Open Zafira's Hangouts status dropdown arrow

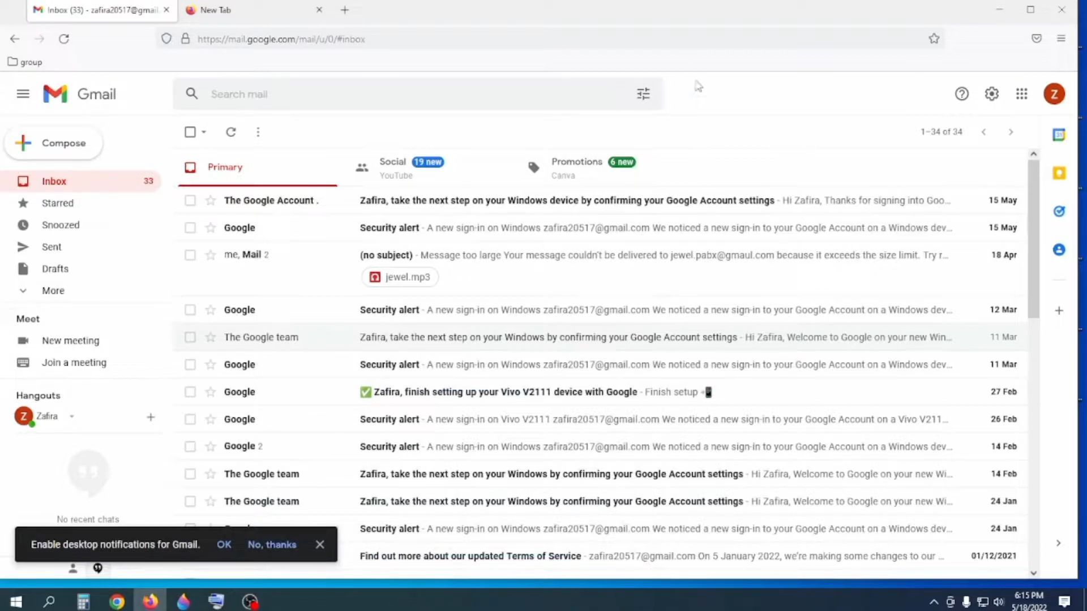[x=72, y=416]
